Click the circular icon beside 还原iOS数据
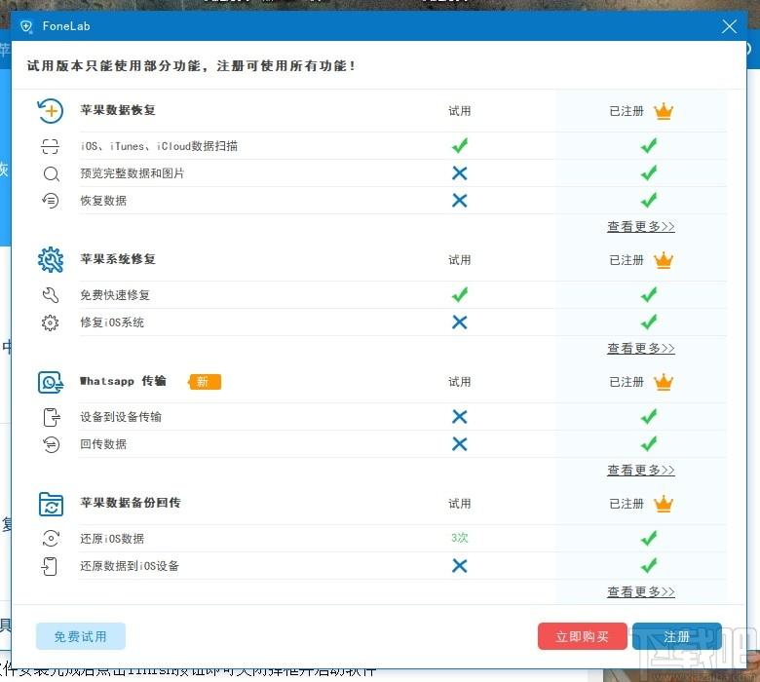760x682 pixels. (51, 538)
